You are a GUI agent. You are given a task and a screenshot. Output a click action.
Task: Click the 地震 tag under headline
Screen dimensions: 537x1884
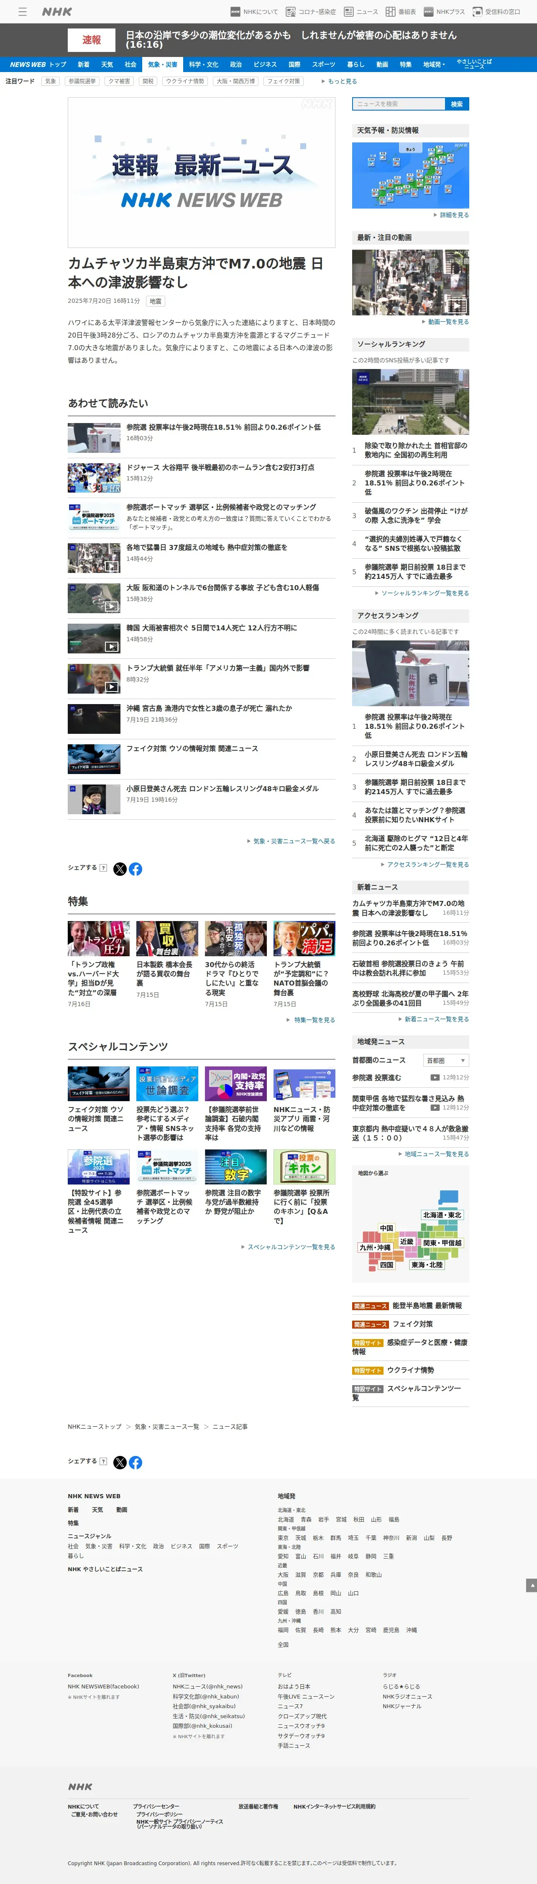click(156, 301)
